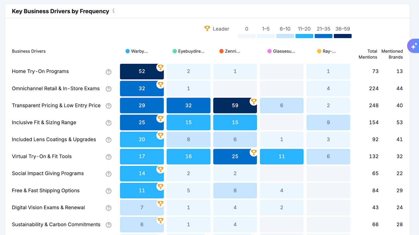This screenshot has width=419, height=235.
Task: Open help icon for Sustainability & Carbon Commitments
Action: pos(108,225)
